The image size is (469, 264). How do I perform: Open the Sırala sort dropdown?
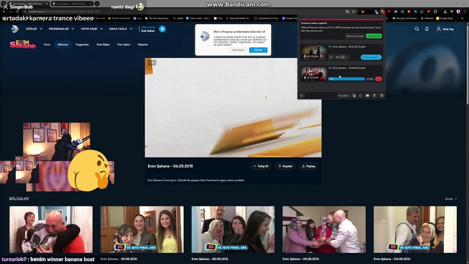[451, 199]
